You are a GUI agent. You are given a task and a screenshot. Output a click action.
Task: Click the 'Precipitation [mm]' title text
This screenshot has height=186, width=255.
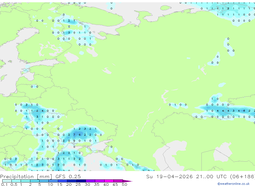tap(26, 176)
